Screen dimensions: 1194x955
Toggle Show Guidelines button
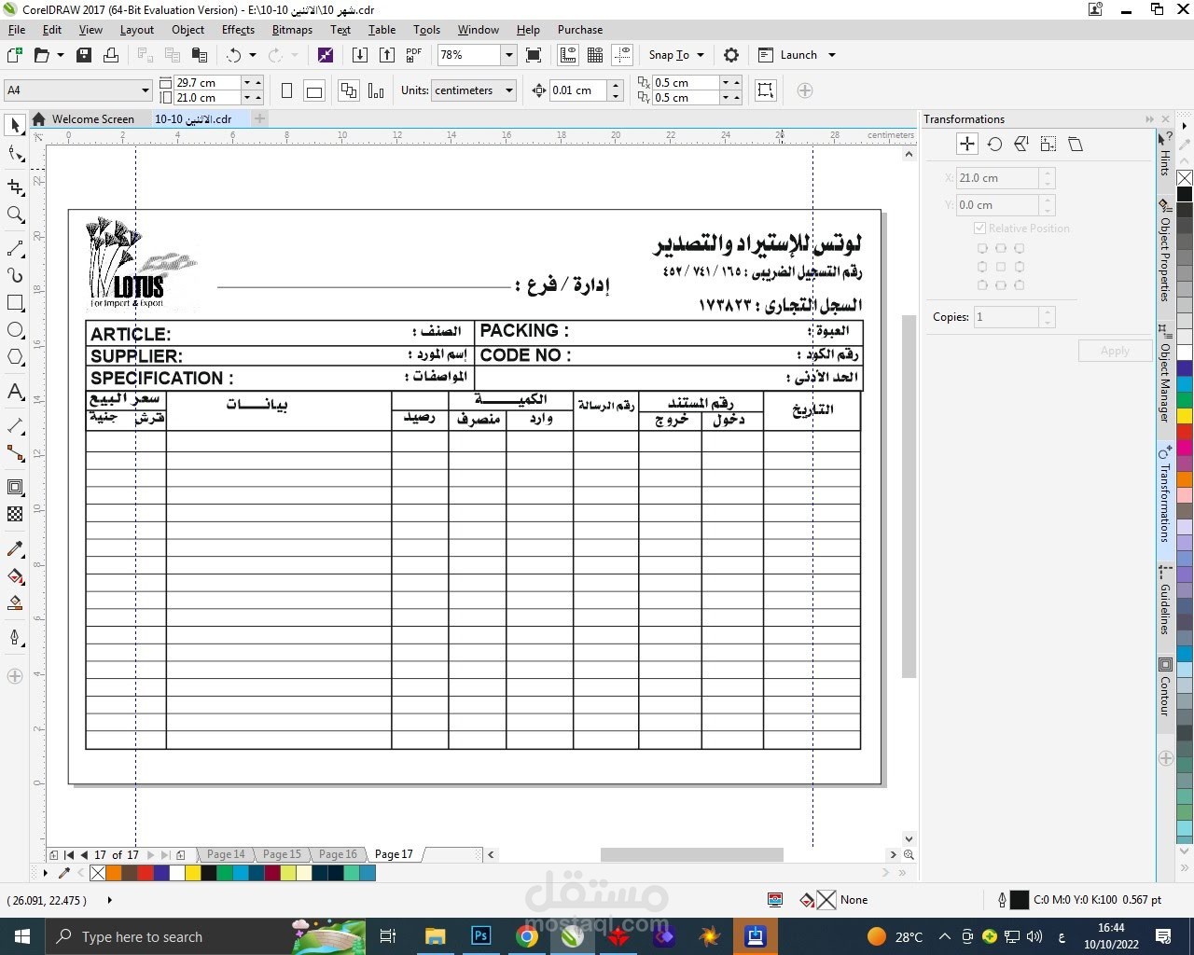tap(622, 55)
